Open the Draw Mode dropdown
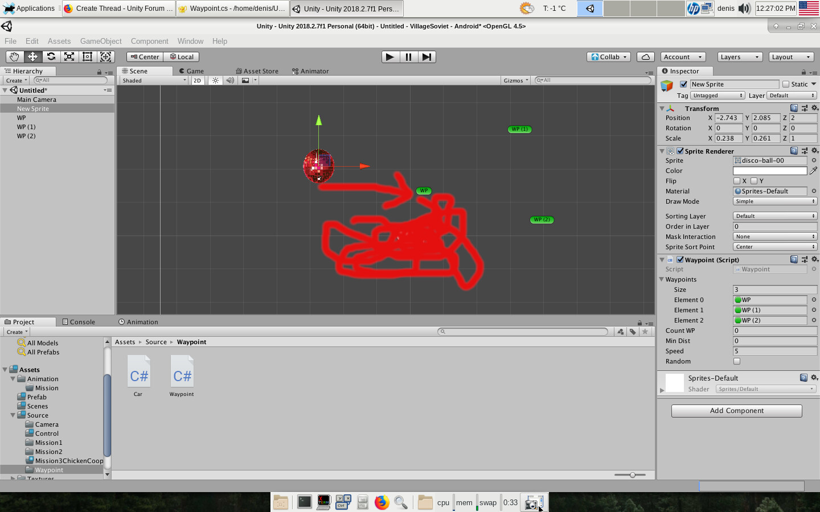Image resolution: width=820 pixels, height=512 pixels. pos(774,201)
